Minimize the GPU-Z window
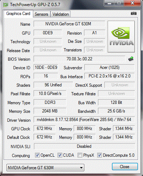The height and width of the screenshot is (176, 143). [x=109, y=3]
